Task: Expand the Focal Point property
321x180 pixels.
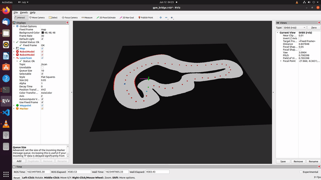Action: click(281, 61)
